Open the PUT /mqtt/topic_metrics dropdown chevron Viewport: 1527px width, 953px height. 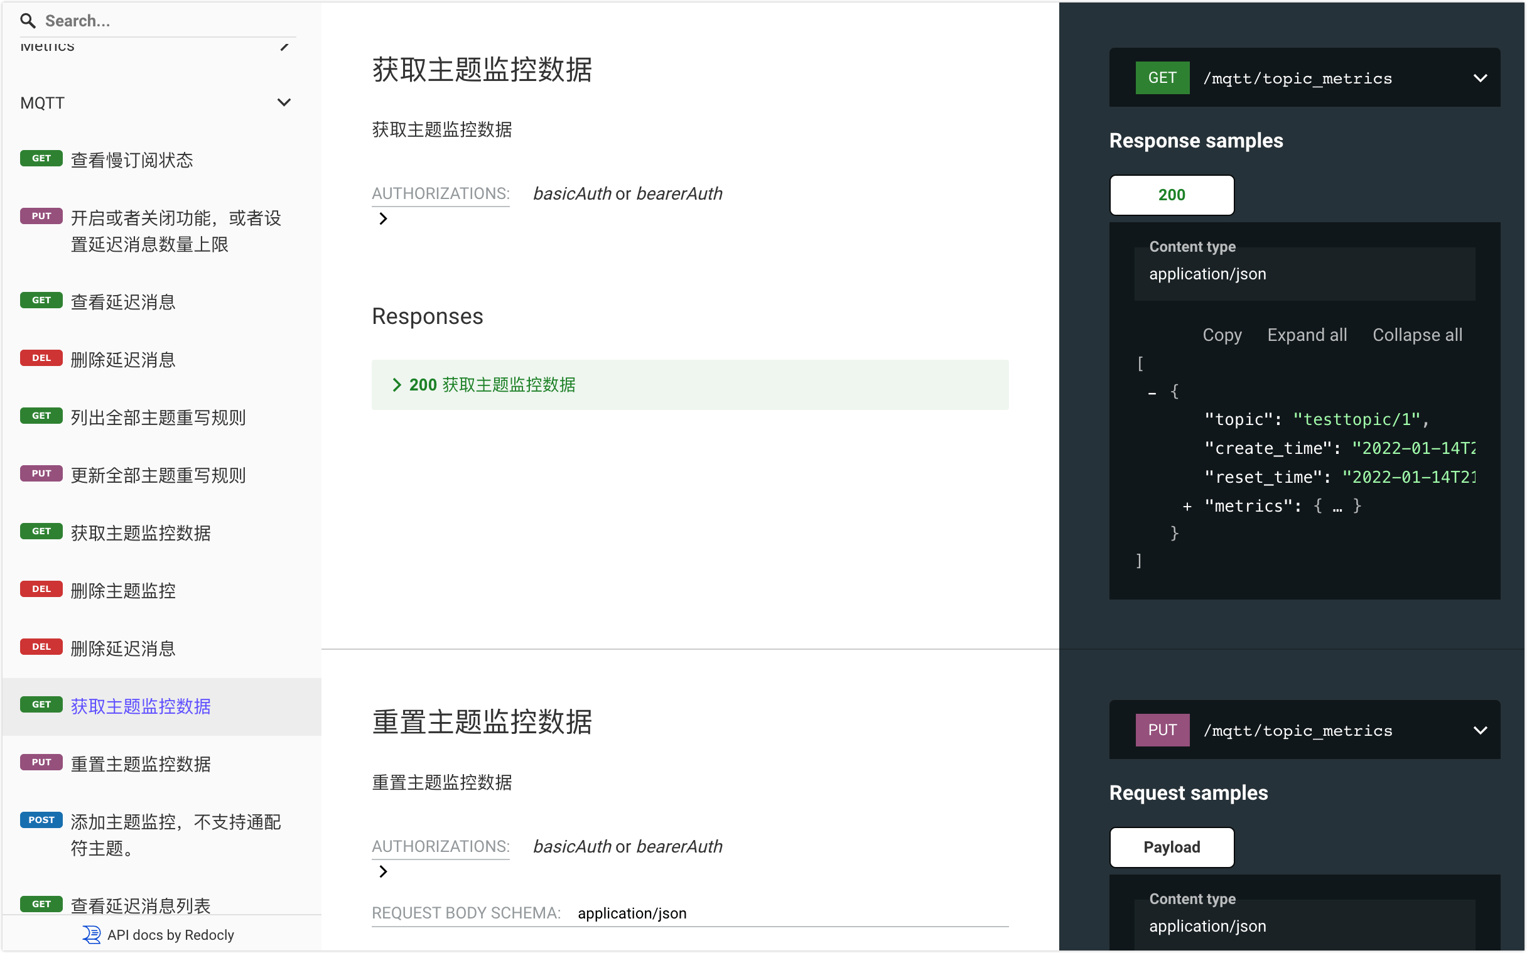(x=1481, y=730)
